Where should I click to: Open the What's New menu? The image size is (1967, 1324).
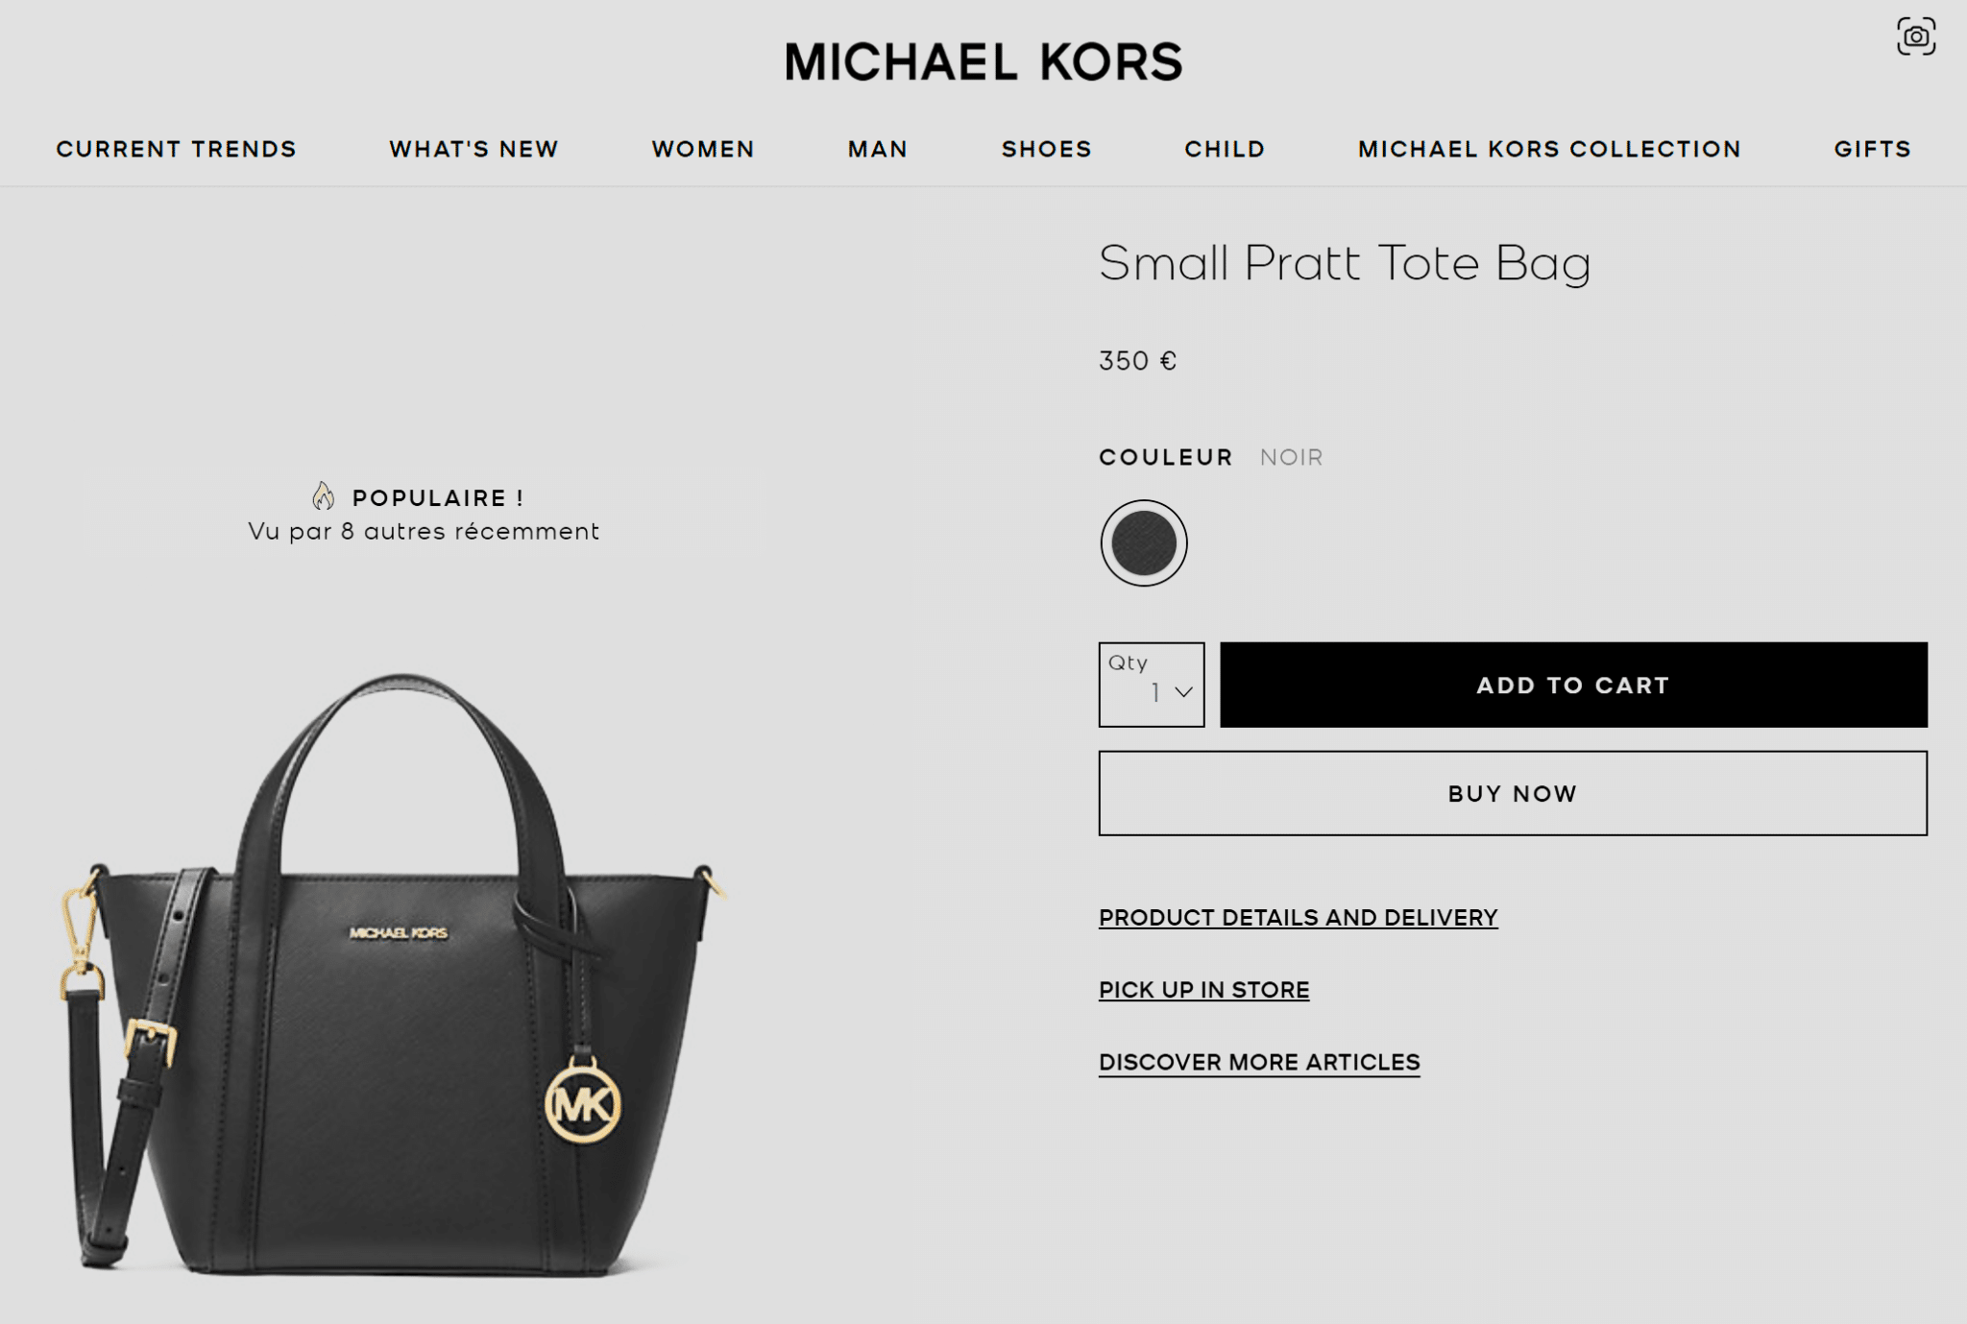tap(474, 149)
